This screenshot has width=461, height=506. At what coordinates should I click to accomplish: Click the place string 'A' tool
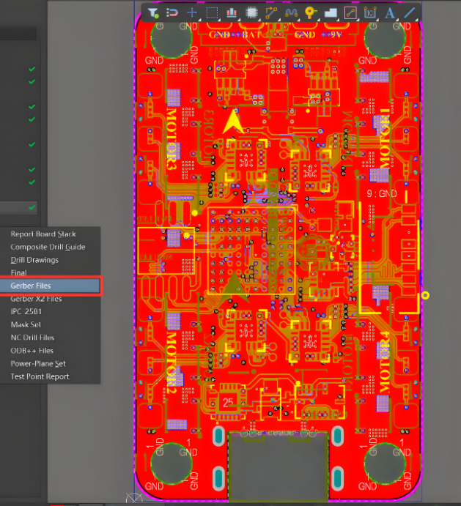(x=389, y=12)
